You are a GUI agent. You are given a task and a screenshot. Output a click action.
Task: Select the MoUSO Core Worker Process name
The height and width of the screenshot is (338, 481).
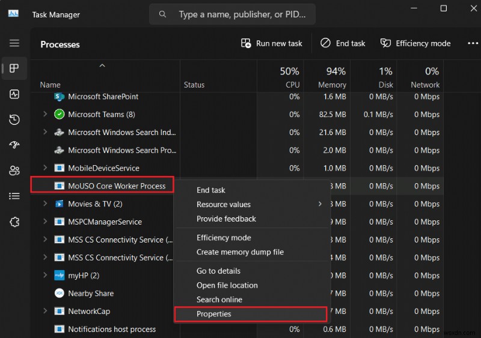pos(117,186)
